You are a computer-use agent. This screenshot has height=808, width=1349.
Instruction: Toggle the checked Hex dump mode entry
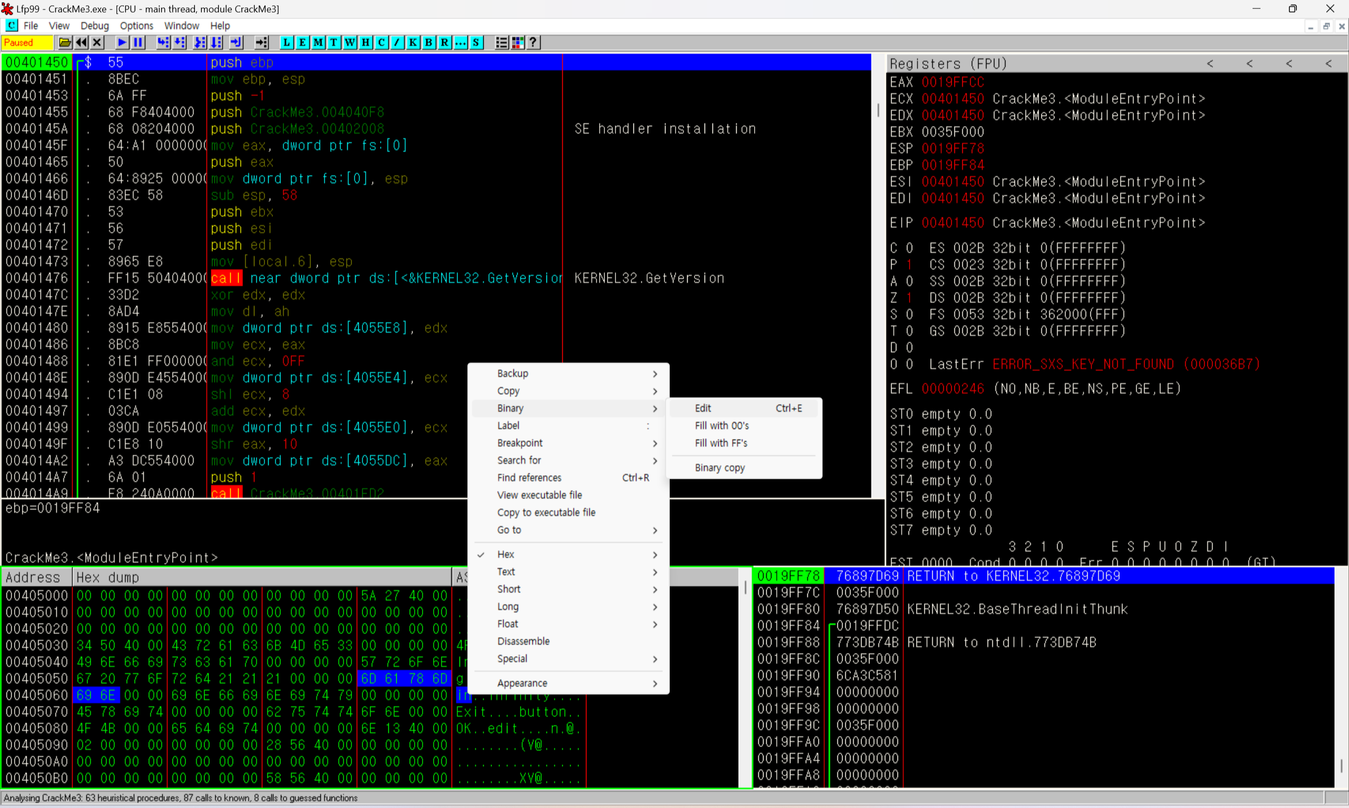click(505, 554)
